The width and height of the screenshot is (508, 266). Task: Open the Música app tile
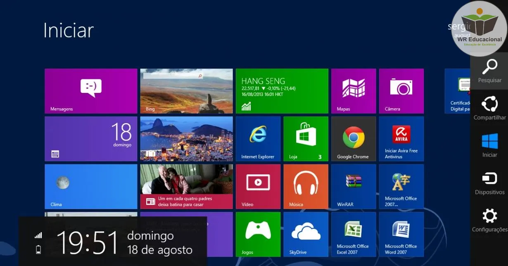[x=306, y=187]
